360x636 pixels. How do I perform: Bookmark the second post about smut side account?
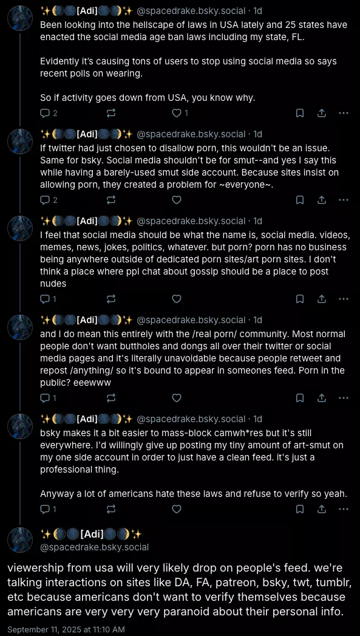[x=299, y=200]
